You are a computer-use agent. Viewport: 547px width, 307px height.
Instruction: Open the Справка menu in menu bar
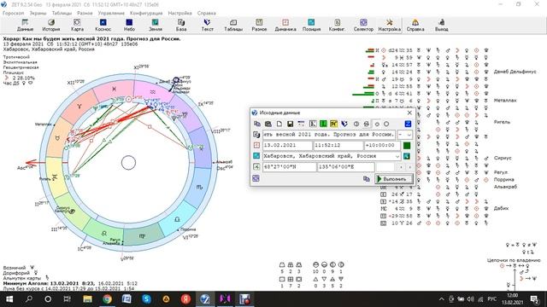207,13
